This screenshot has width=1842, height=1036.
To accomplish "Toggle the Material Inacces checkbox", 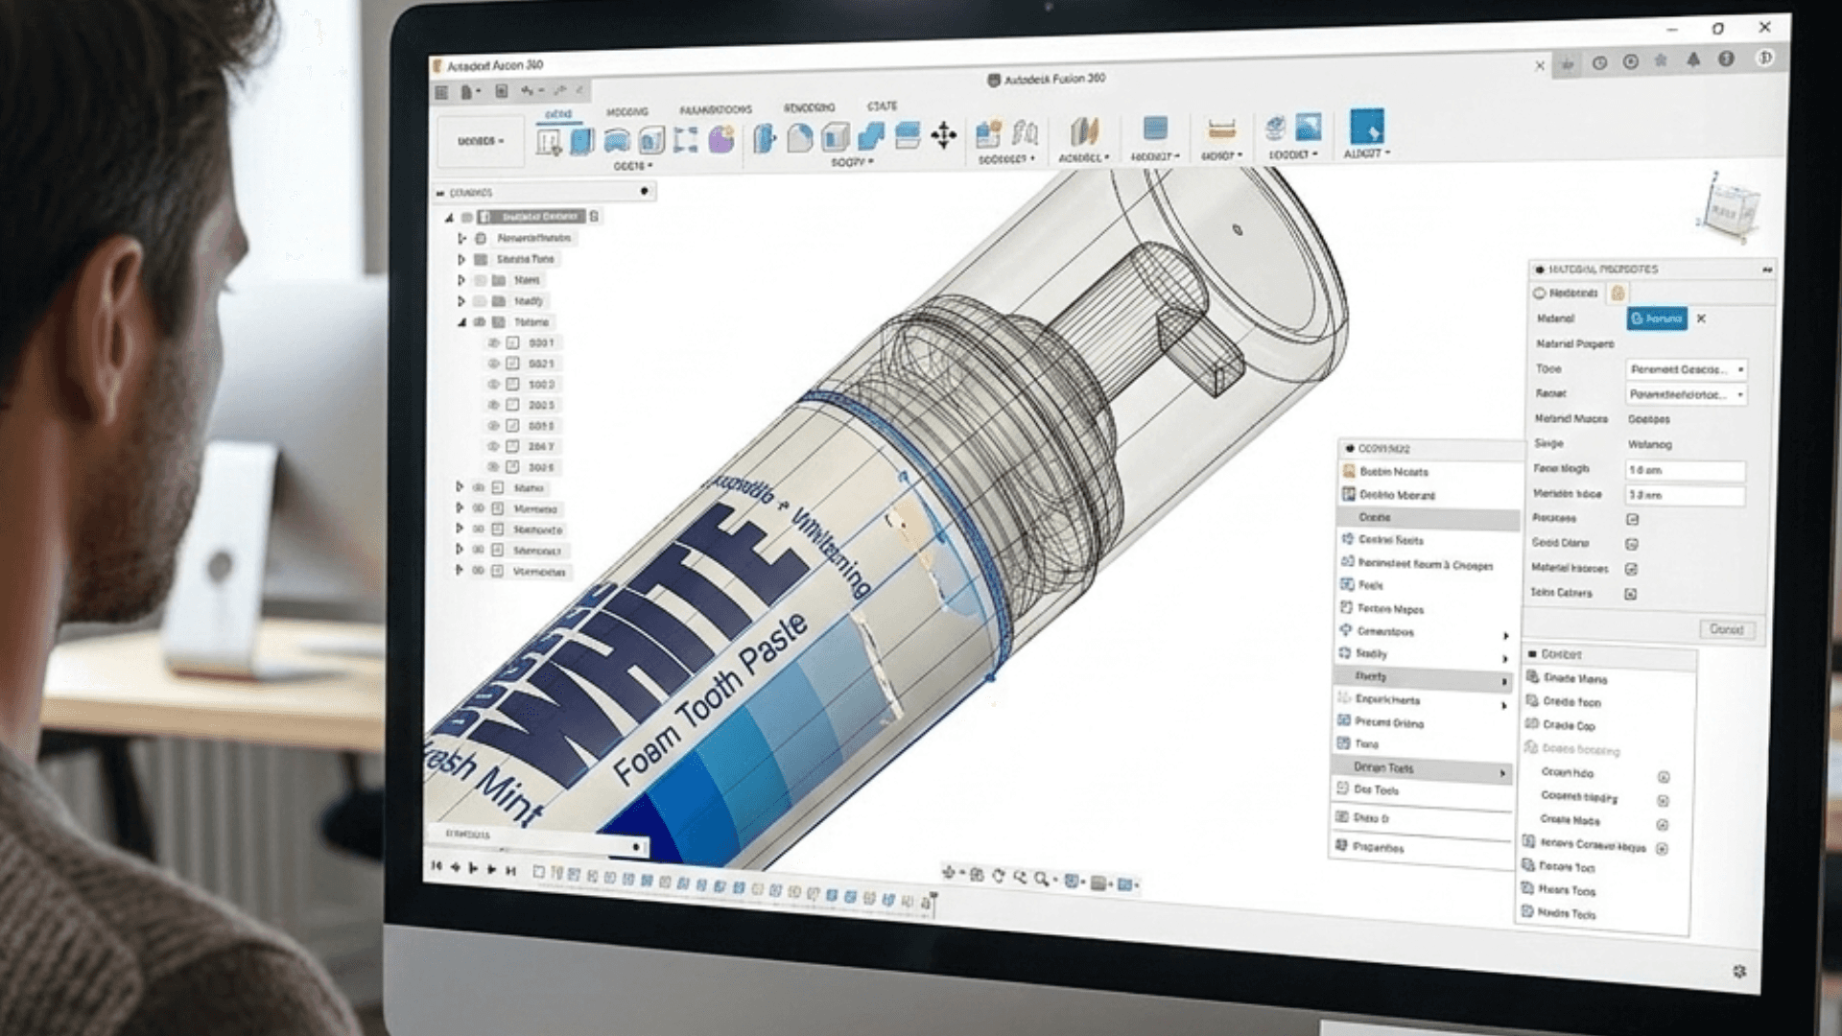I will (1631, 569).
